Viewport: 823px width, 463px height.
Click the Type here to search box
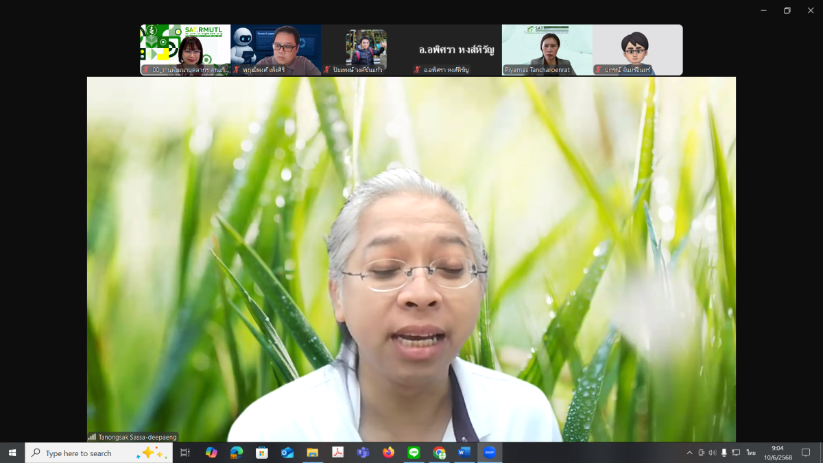pos(99,453)
